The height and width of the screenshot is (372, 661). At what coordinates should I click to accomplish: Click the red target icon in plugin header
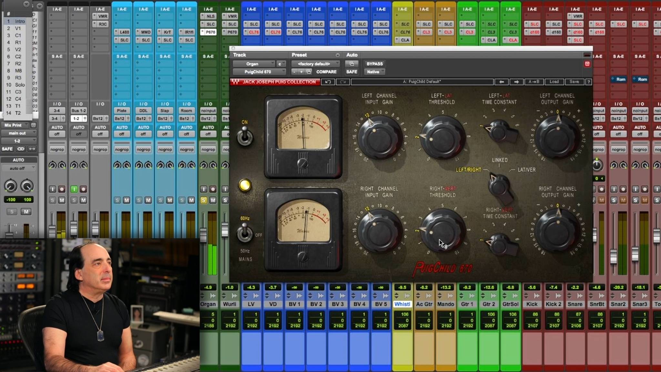click(587, 64)
